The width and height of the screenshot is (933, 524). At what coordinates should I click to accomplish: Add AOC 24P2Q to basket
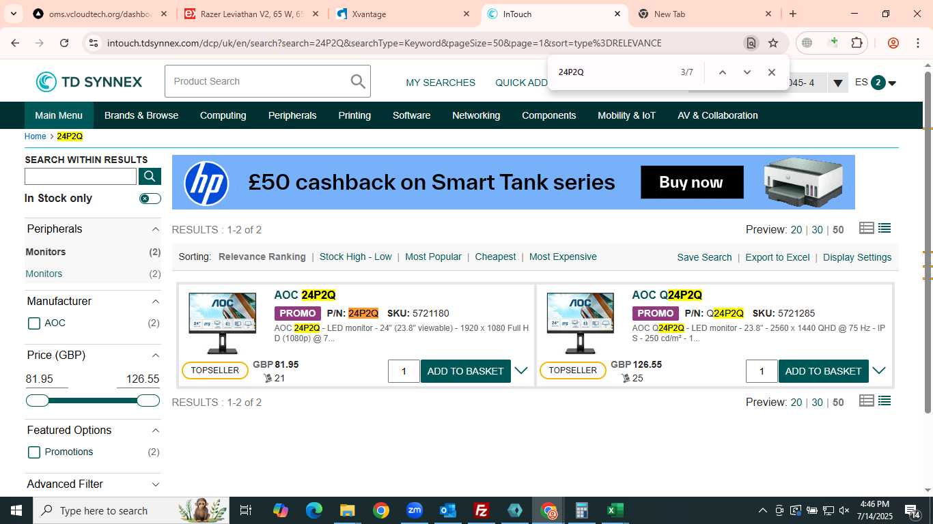(466, 371)
